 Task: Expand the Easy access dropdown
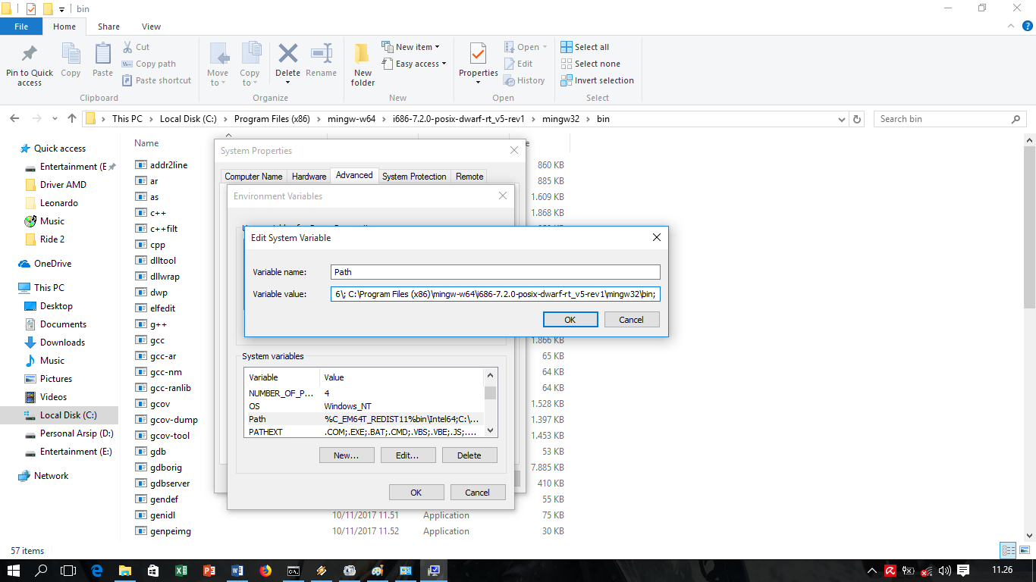(414, 64)
